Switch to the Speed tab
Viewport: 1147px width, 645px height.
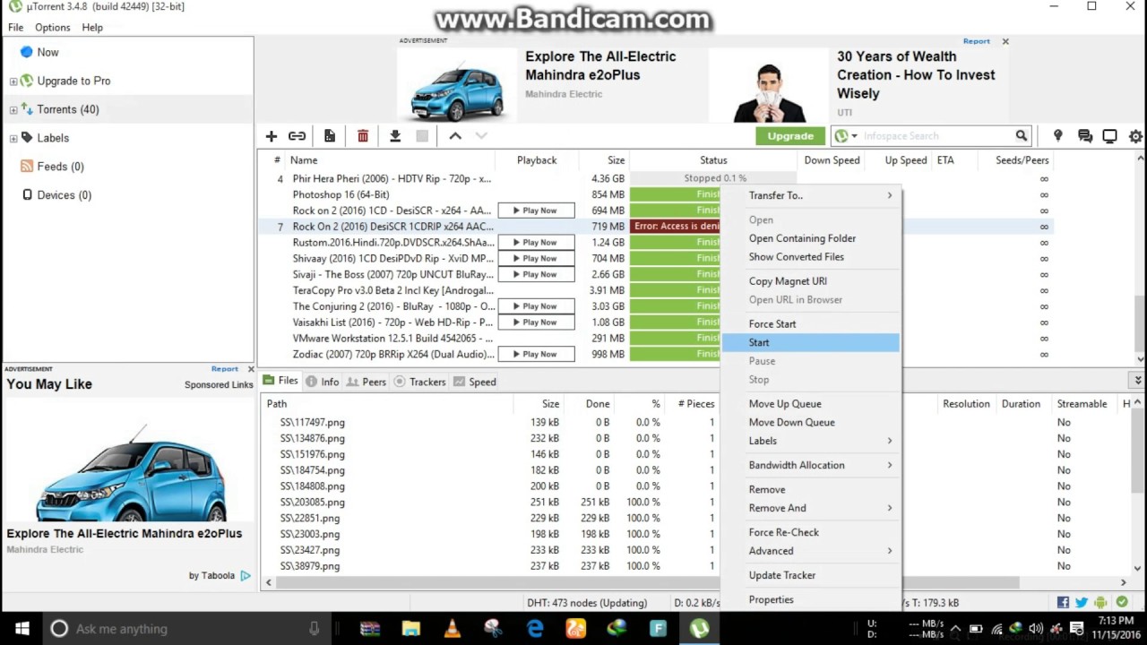[x=474, y=382]
